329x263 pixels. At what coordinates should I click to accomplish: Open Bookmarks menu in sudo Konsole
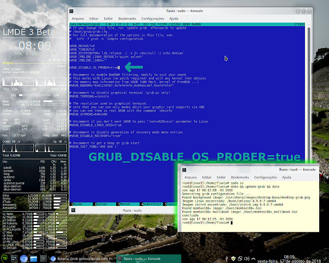pos(127,18)
